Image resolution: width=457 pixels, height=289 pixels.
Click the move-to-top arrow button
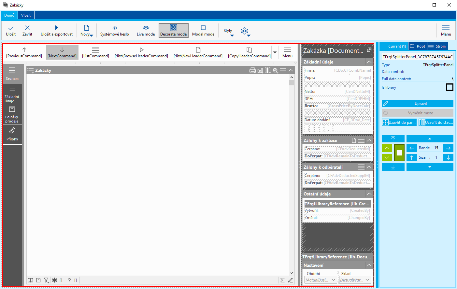point(393,139)
